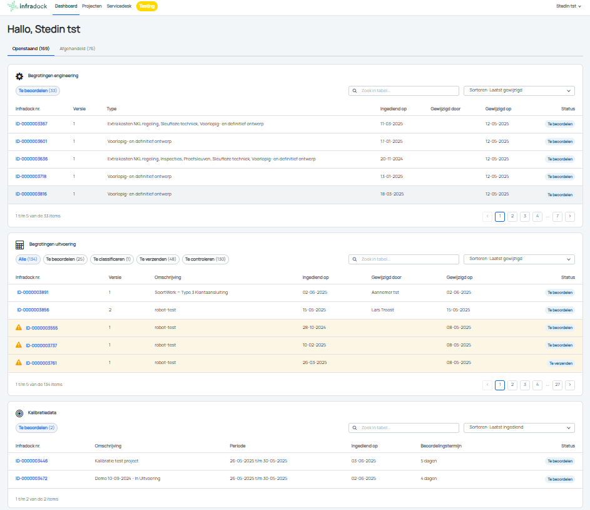Click the warning icon for ID-0000003761
This screenshot has height=510, width=590.
[x=18, y=362]
